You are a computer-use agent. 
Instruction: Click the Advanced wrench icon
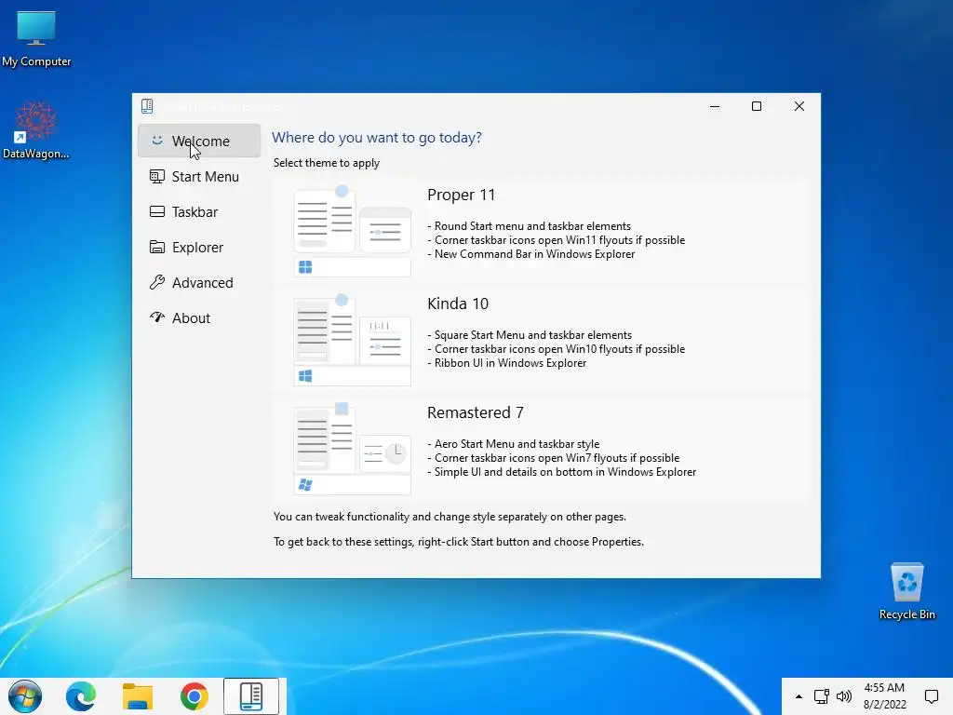156,282
